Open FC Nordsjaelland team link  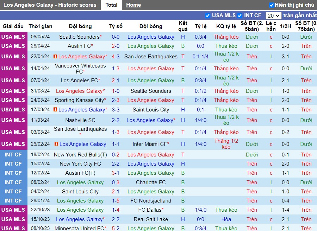tap(151, 201)
